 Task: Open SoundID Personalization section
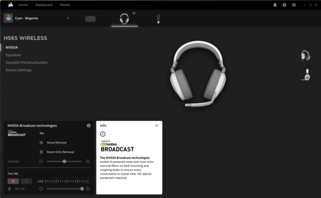26,62
